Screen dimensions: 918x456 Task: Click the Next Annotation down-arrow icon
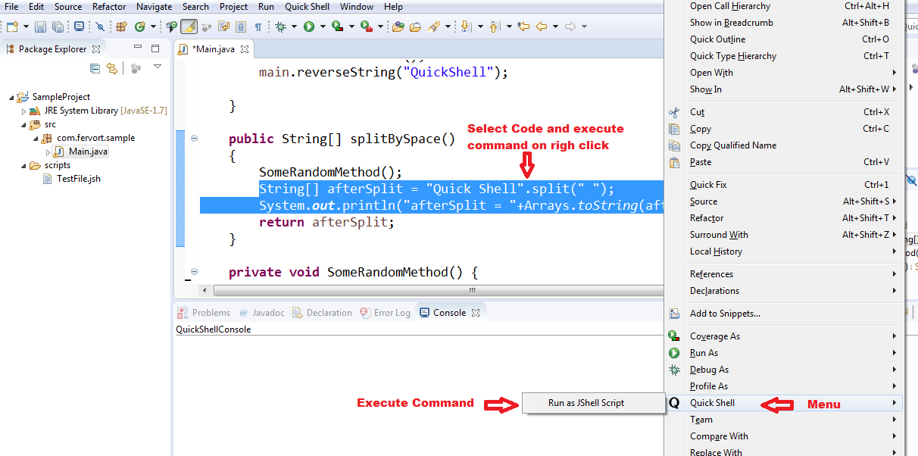[466, 27]
